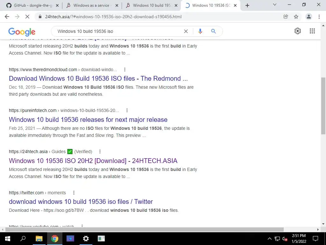
Task: Click the address bar URL
Action: pos(113,17)
